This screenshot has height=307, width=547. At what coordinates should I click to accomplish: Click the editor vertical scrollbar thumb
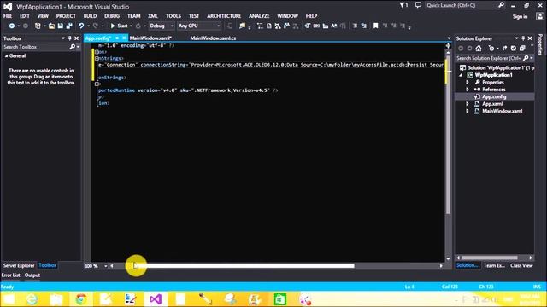coord(448,134)
